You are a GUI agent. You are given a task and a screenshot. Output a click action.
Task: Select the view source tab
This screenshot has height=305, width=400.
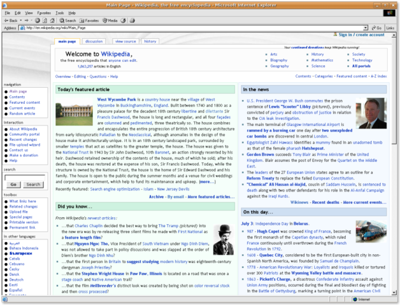tap(125, 41)
